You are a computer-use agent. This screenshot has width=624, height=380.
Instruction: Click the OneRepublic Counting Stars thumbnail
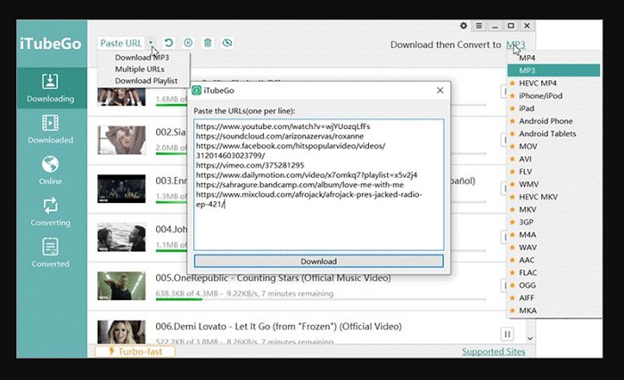pyautogui.click(x=121, y=286)
